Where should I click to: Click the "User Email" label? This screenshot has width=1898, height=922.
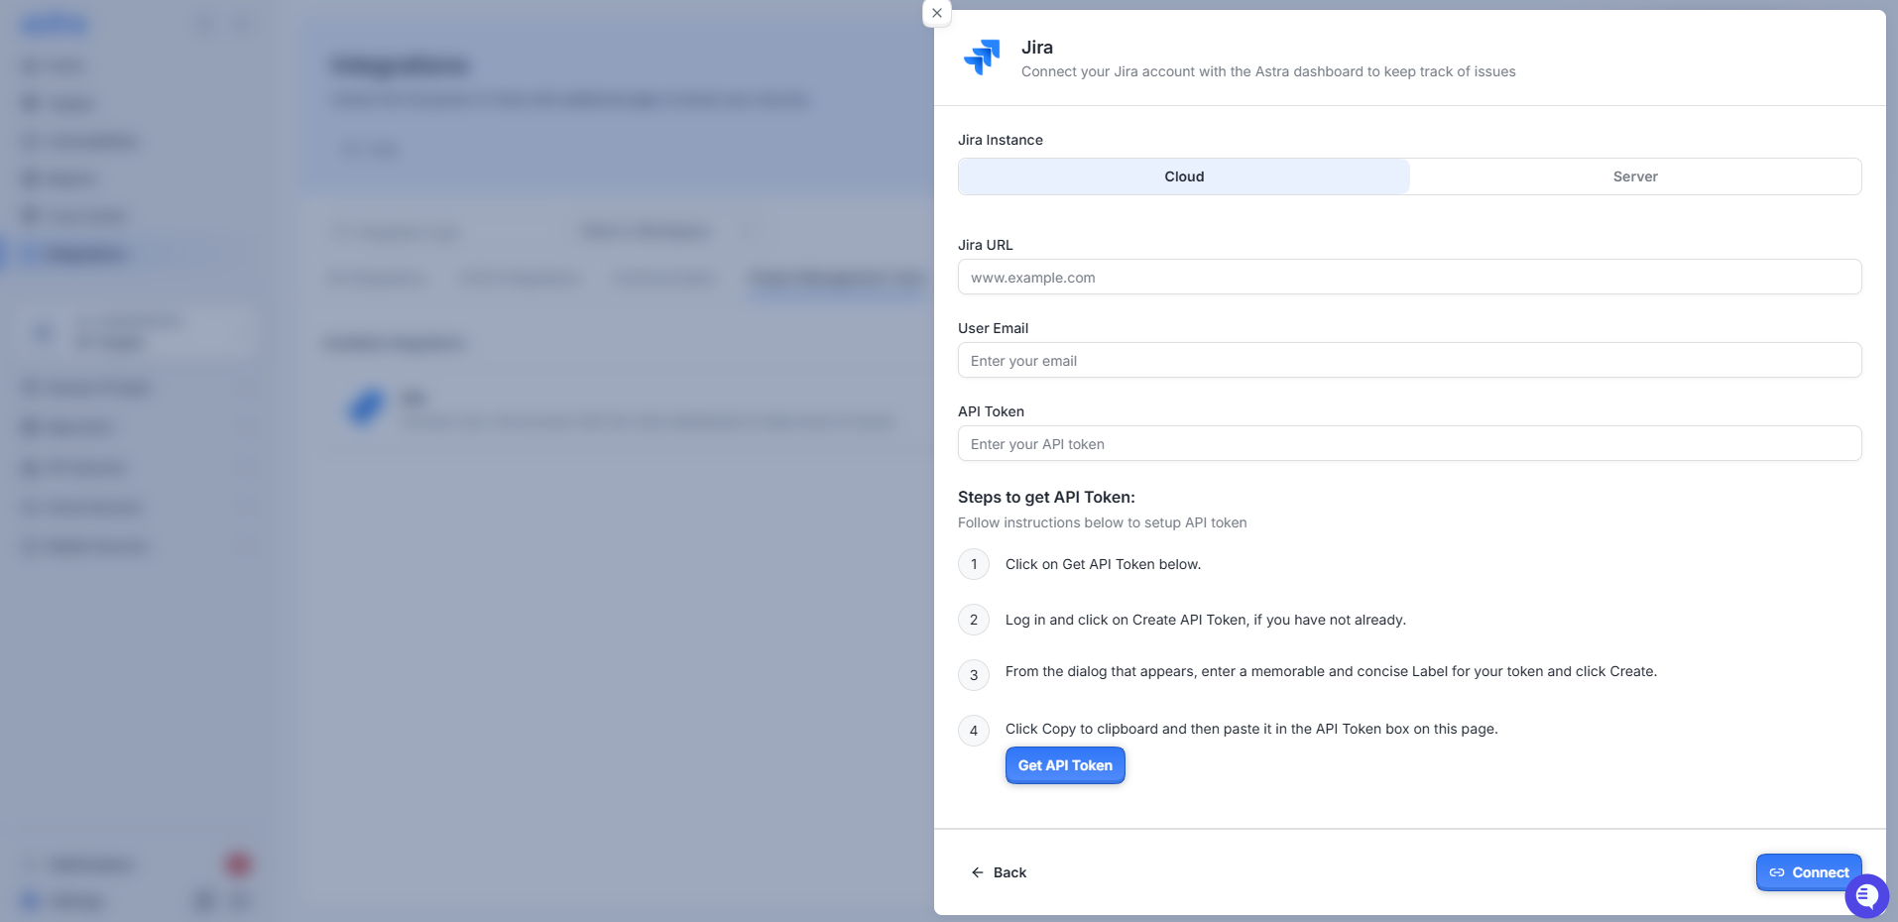993,328
